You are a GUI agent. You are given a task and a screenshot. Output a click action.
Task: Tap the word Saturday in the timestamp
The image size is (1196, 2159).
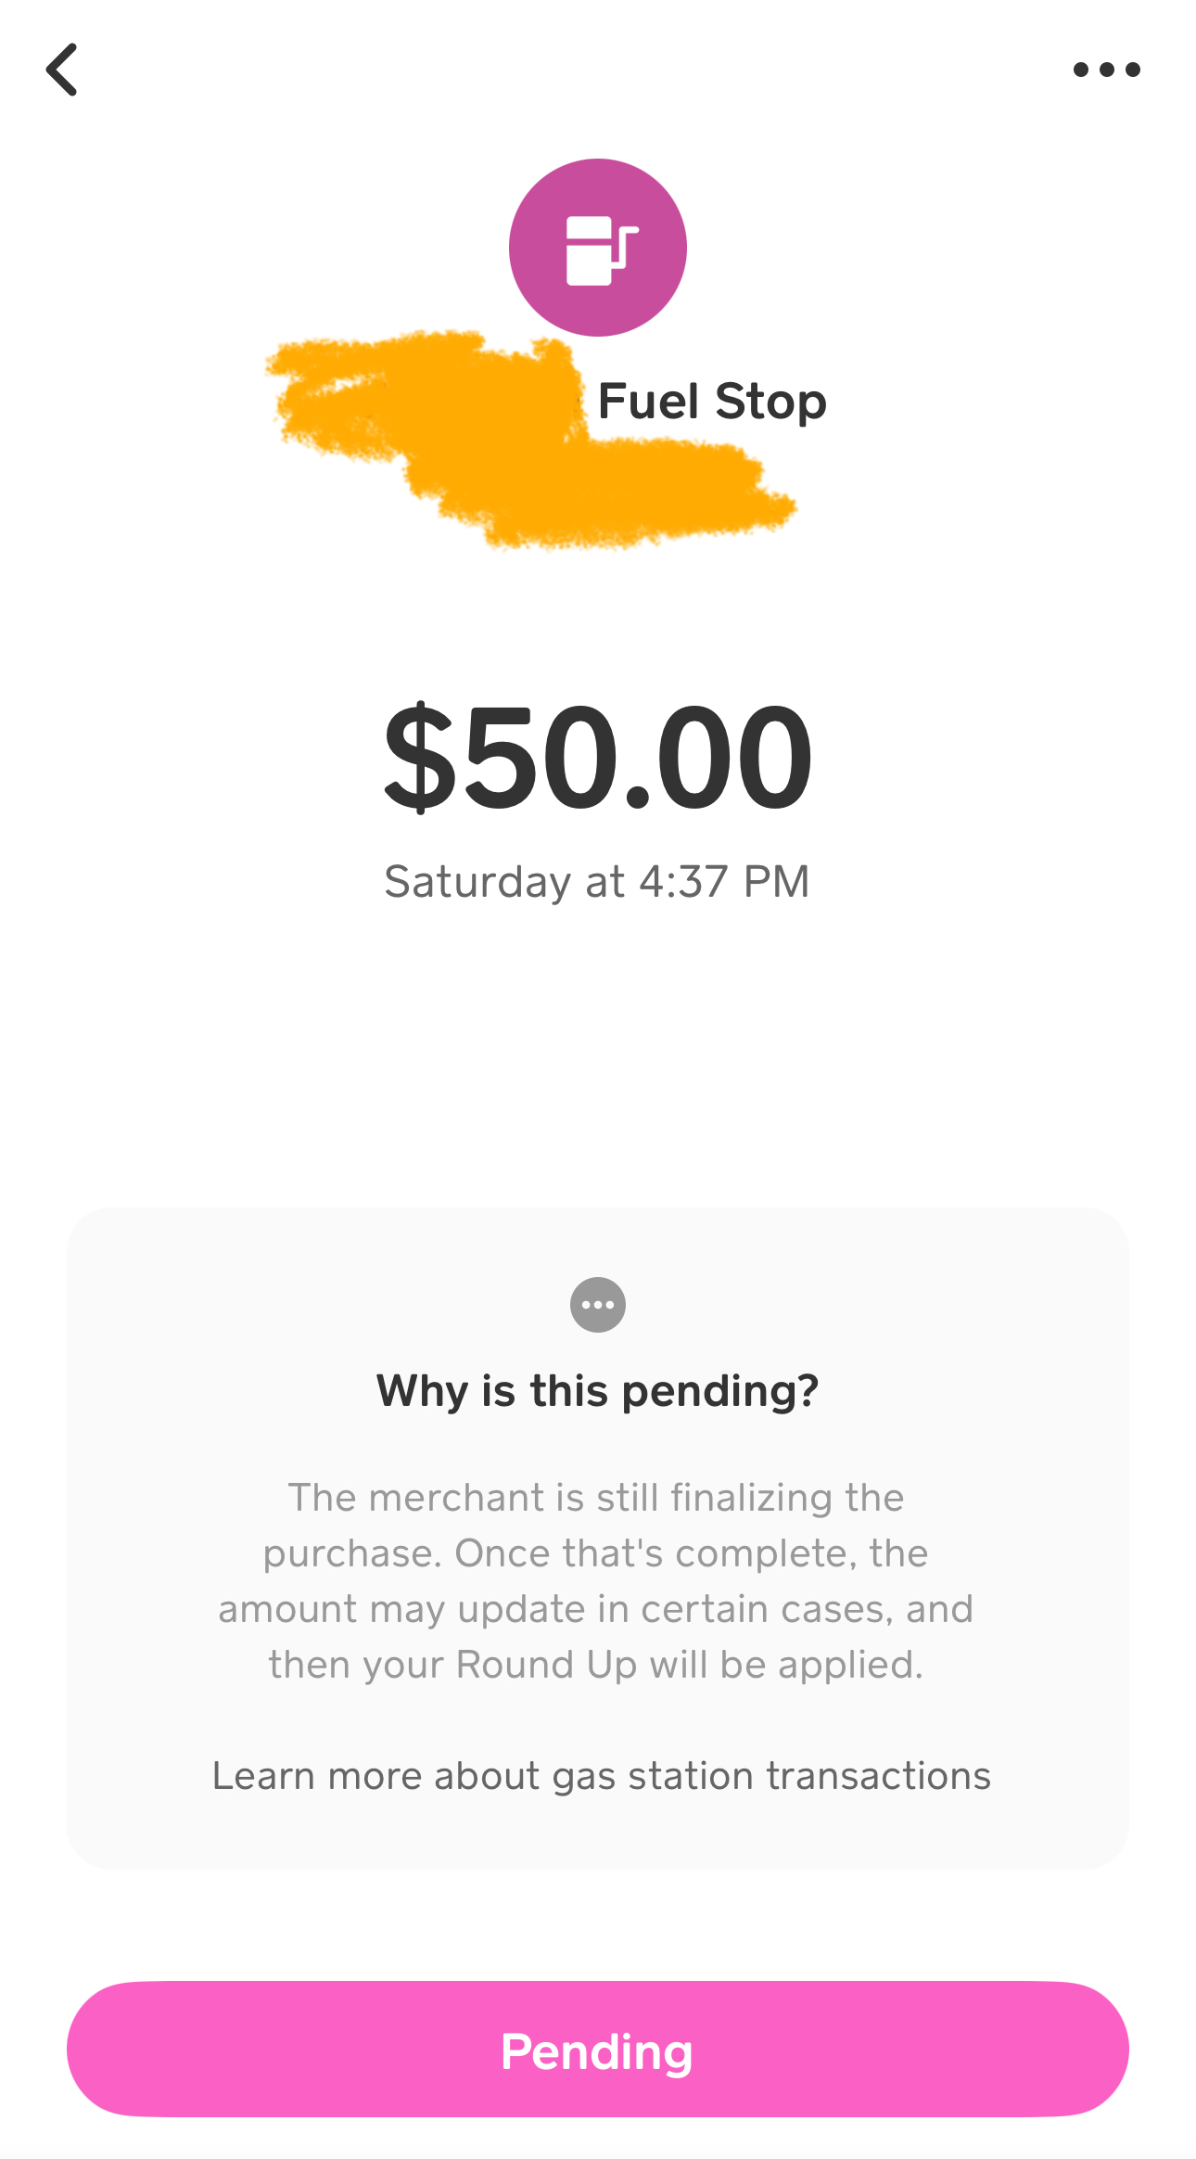[x=477, y=881]
